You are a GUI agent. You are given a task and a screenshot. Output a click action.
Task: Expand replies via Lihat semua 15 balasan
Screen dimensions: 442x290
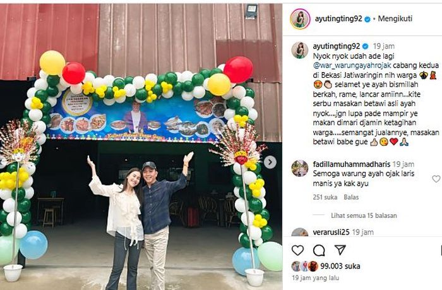(364, 216)
